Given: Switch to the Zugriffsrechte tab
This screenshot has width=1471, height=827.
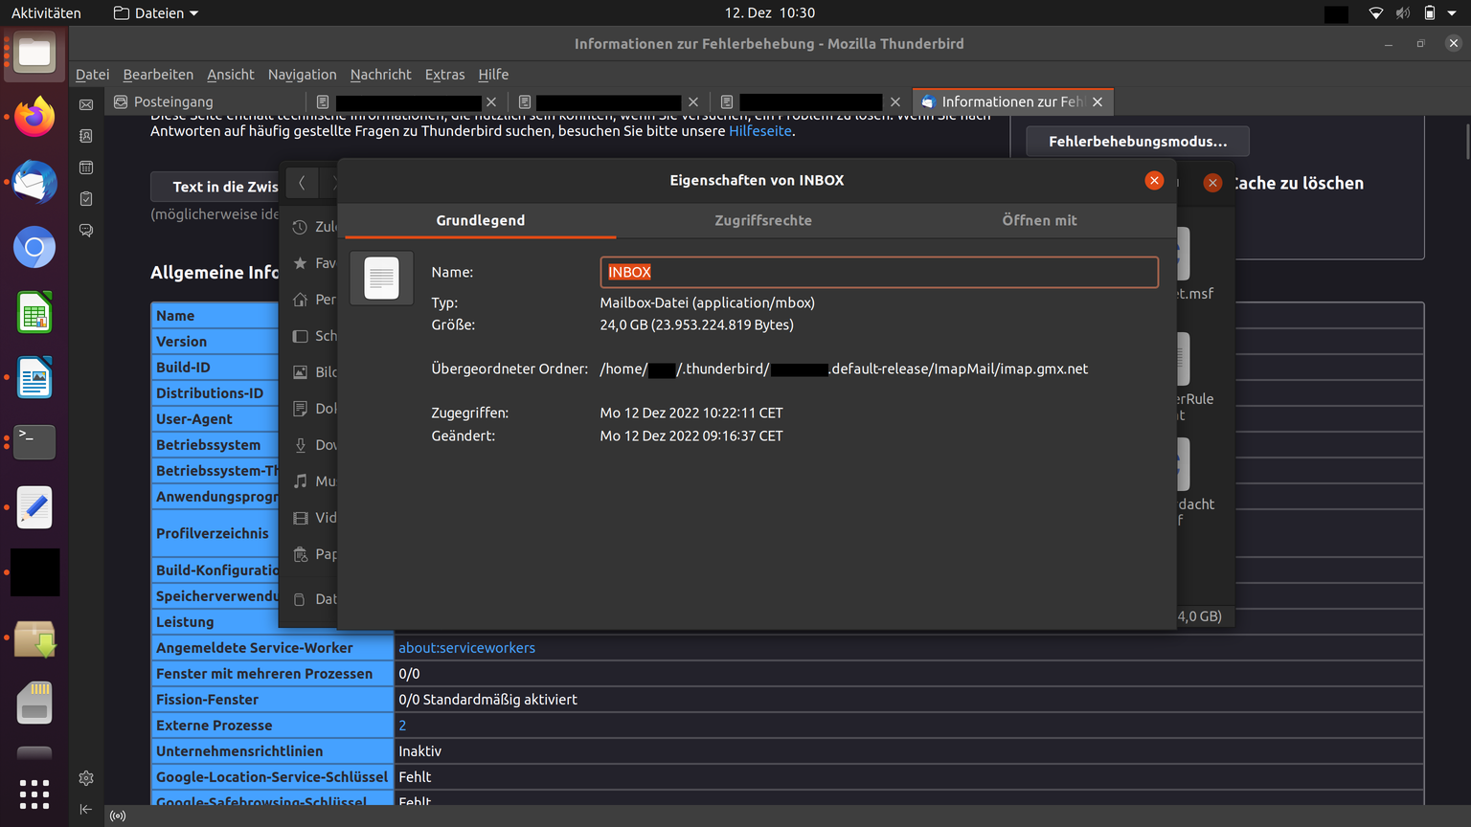Looking at the screenshot, I should click(762, 220).
